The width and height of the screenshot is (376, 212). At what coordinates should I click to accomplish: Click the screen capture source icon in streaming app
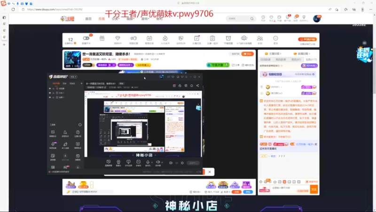[x=109, y=162]
